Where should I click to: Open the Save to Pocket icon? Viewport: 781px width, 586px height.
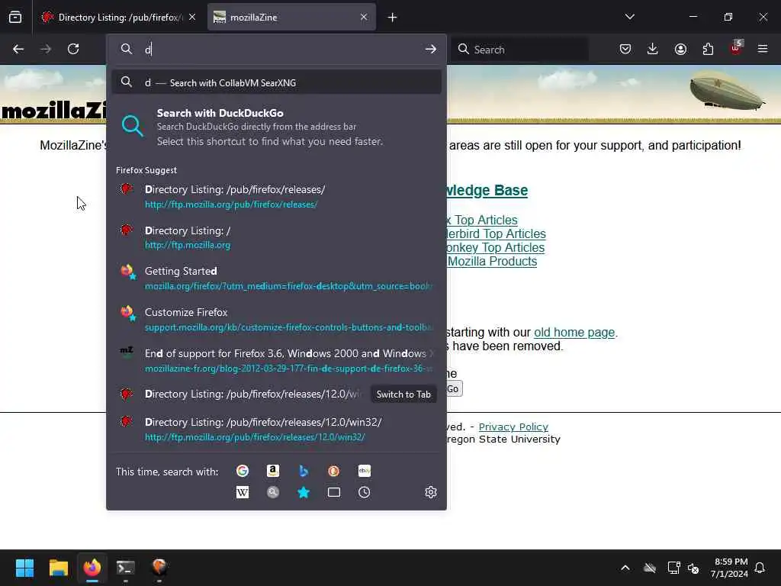(x=625, y=49)
